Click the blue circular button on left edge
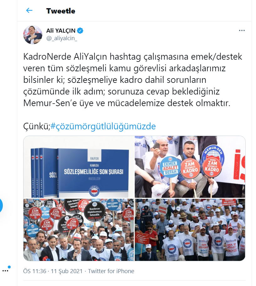Screen dimensions: 256x286 tap(1, 206)
